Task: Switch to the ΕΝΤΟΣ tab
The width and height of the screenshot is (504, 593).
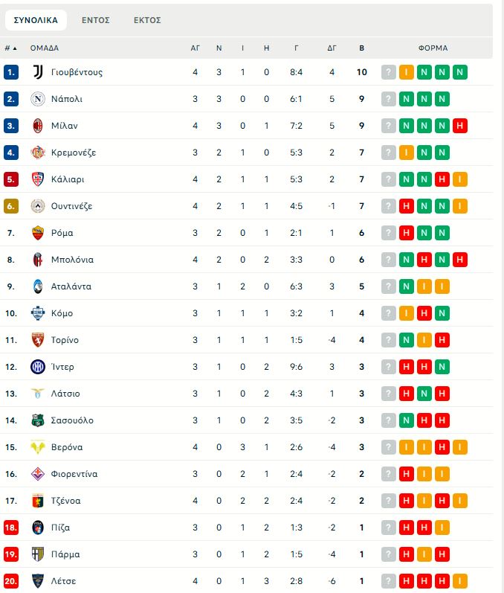Action: pyautogui.click(x=96, y=20)
